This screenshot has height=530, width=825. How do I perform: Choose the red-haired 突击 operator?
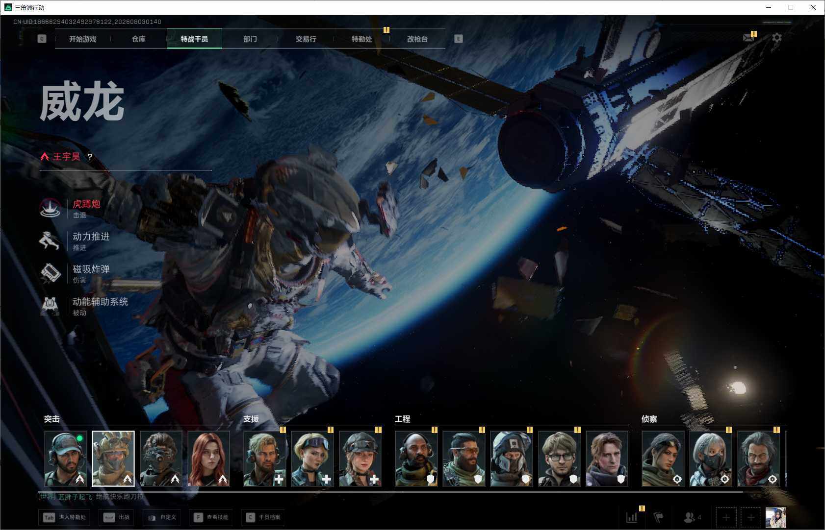click(x=208, y=458)
